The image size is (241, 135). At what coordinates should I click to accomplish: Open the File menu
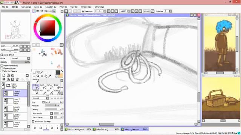tap(5, 7)
